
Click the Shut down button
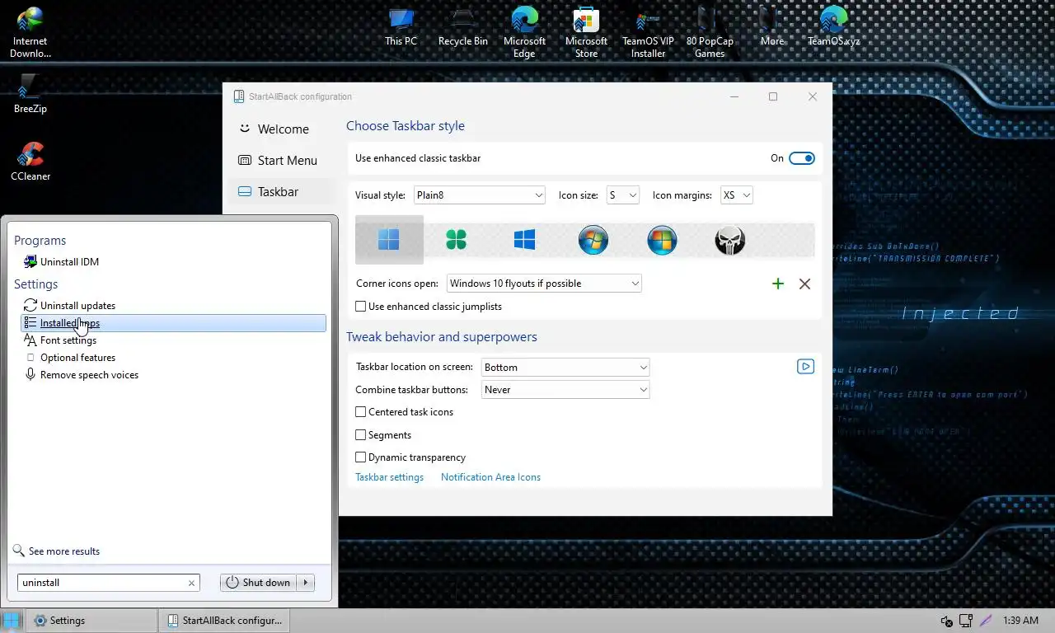pyautogui.click(x=259, y=583)
